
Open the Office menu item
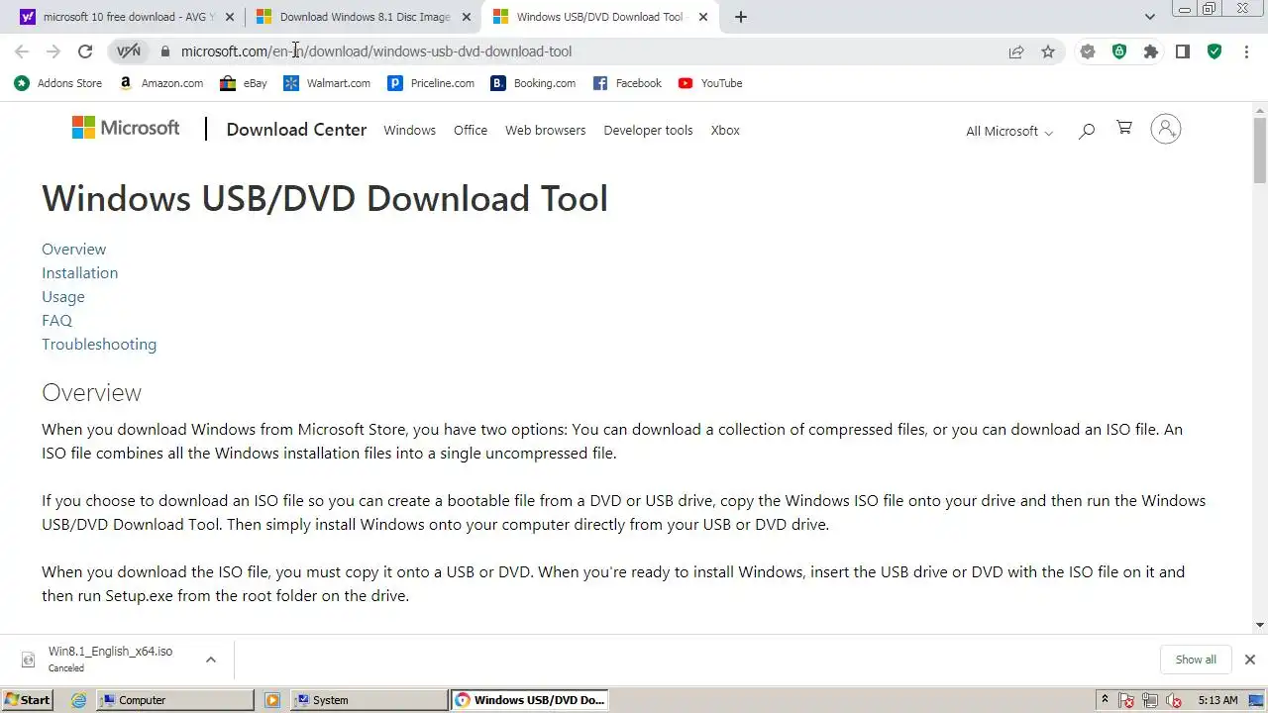tap(471, 130)
